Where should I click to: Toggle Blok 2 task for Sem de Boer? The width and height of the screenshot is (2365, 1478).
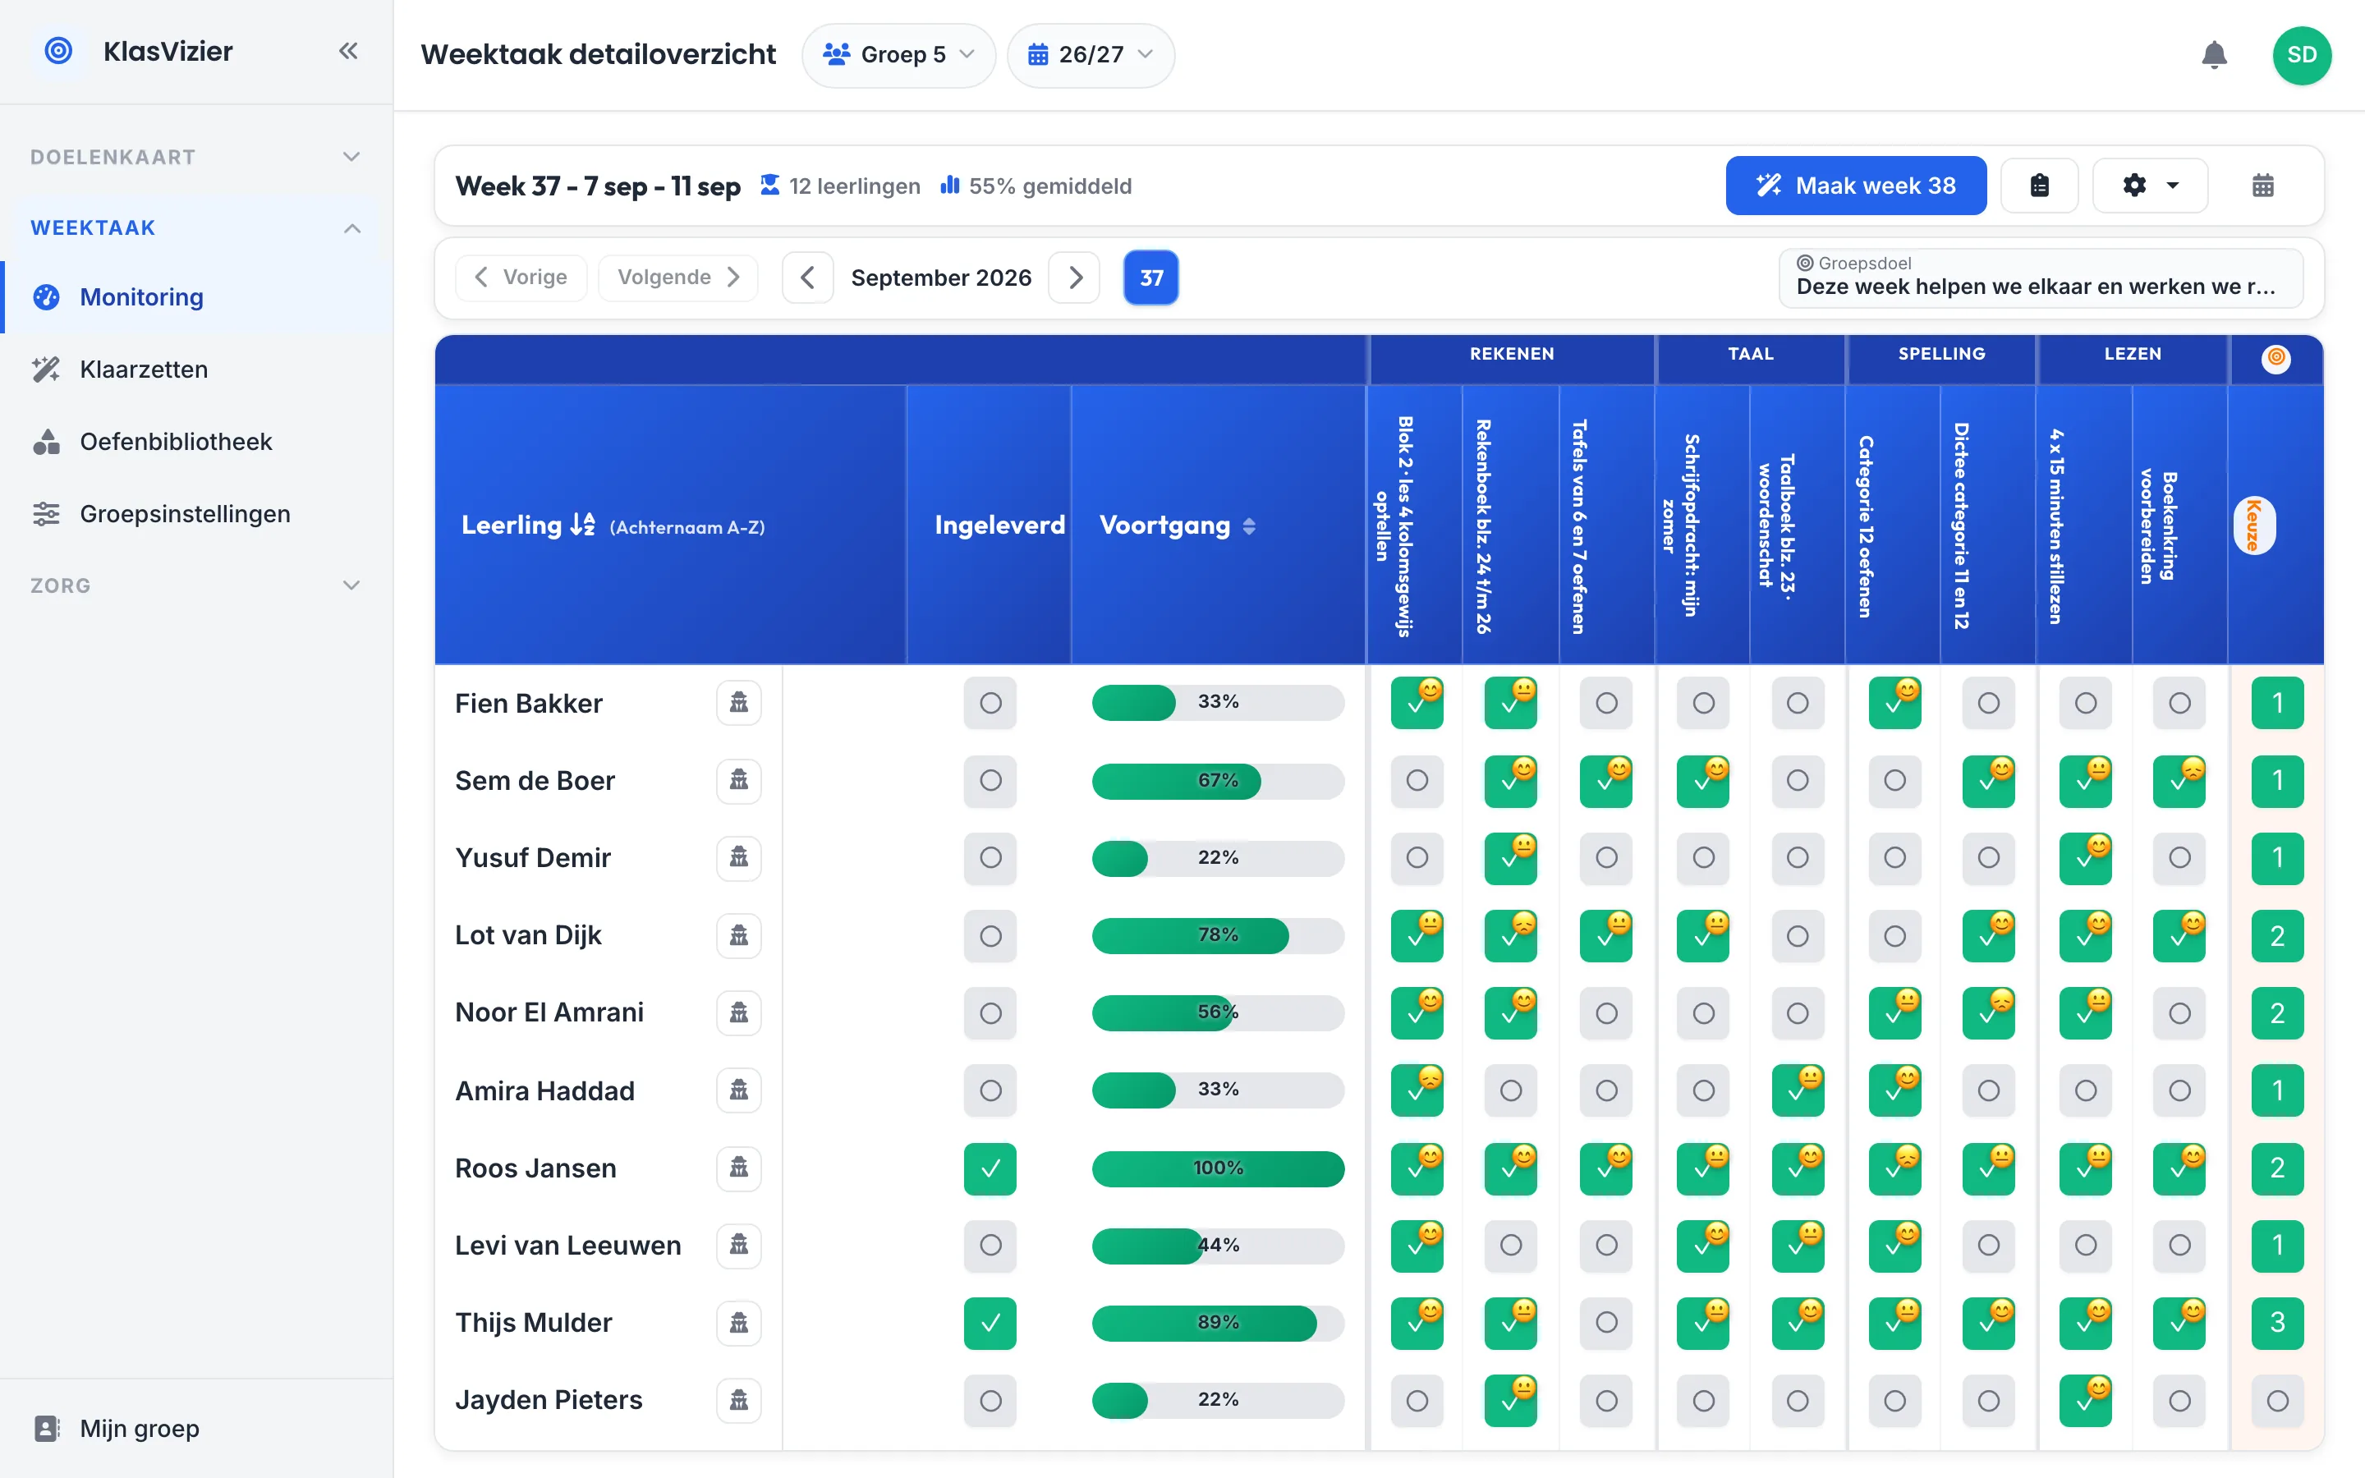tap(1417, 780)
